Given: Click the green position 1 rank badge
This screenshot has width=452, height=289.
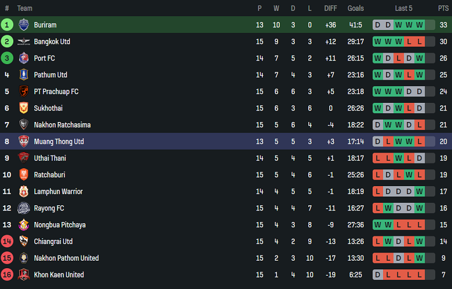Looking at the screenshot, I should point(7,25).
